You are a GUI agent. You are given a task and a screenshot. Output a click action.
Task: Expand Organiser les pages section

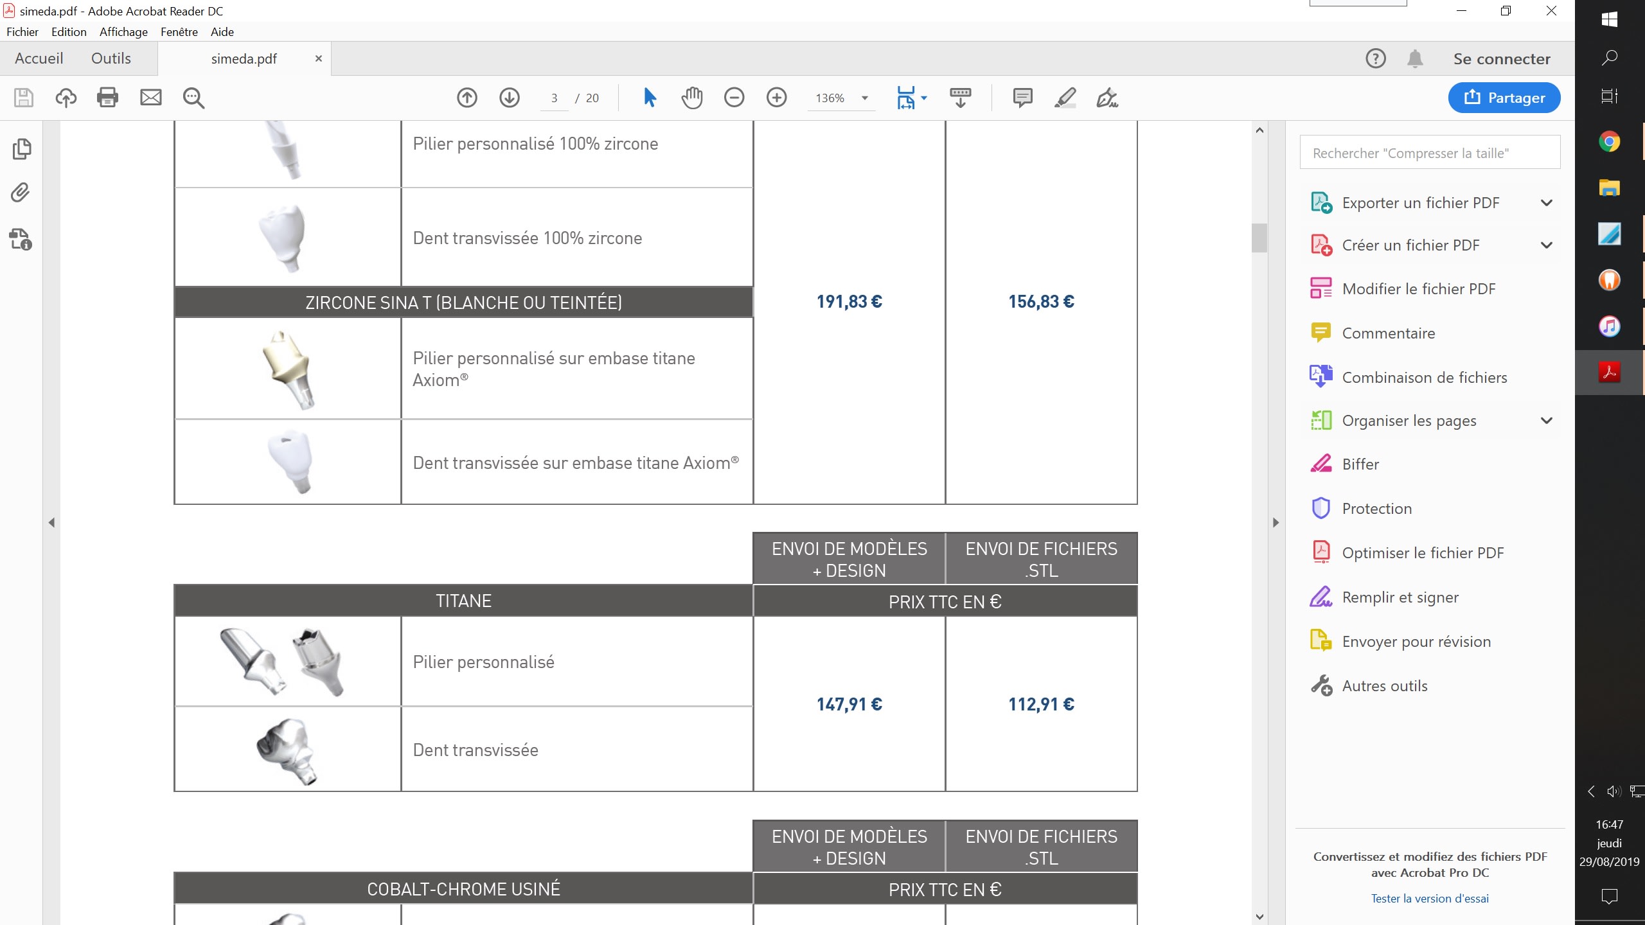tap(1546, 421)
